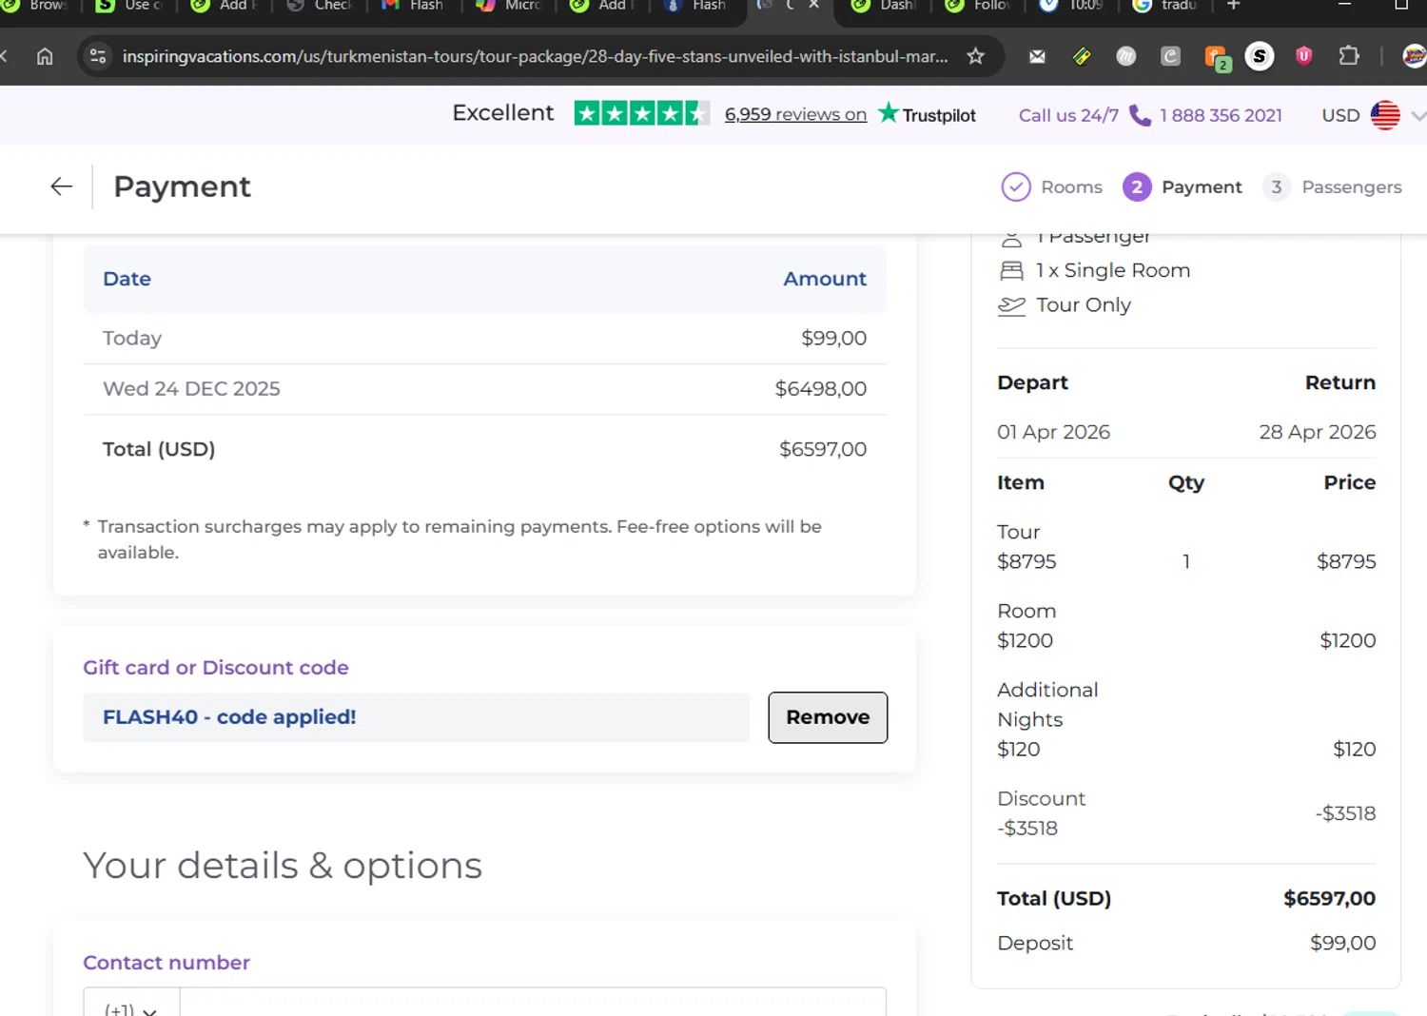This screenshot has height=1016, width=1427.
Task: Click the US flag currency icon
Action: [x=1385, y=115]
